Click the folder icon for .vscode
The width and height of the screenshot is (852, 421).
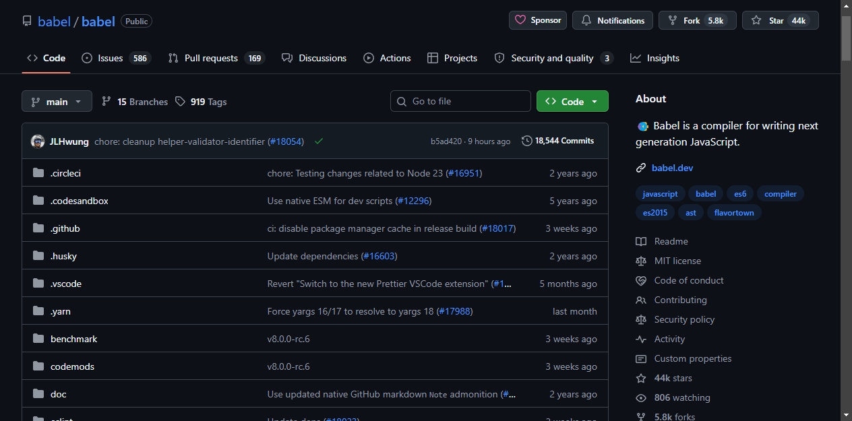click(38, 284)
